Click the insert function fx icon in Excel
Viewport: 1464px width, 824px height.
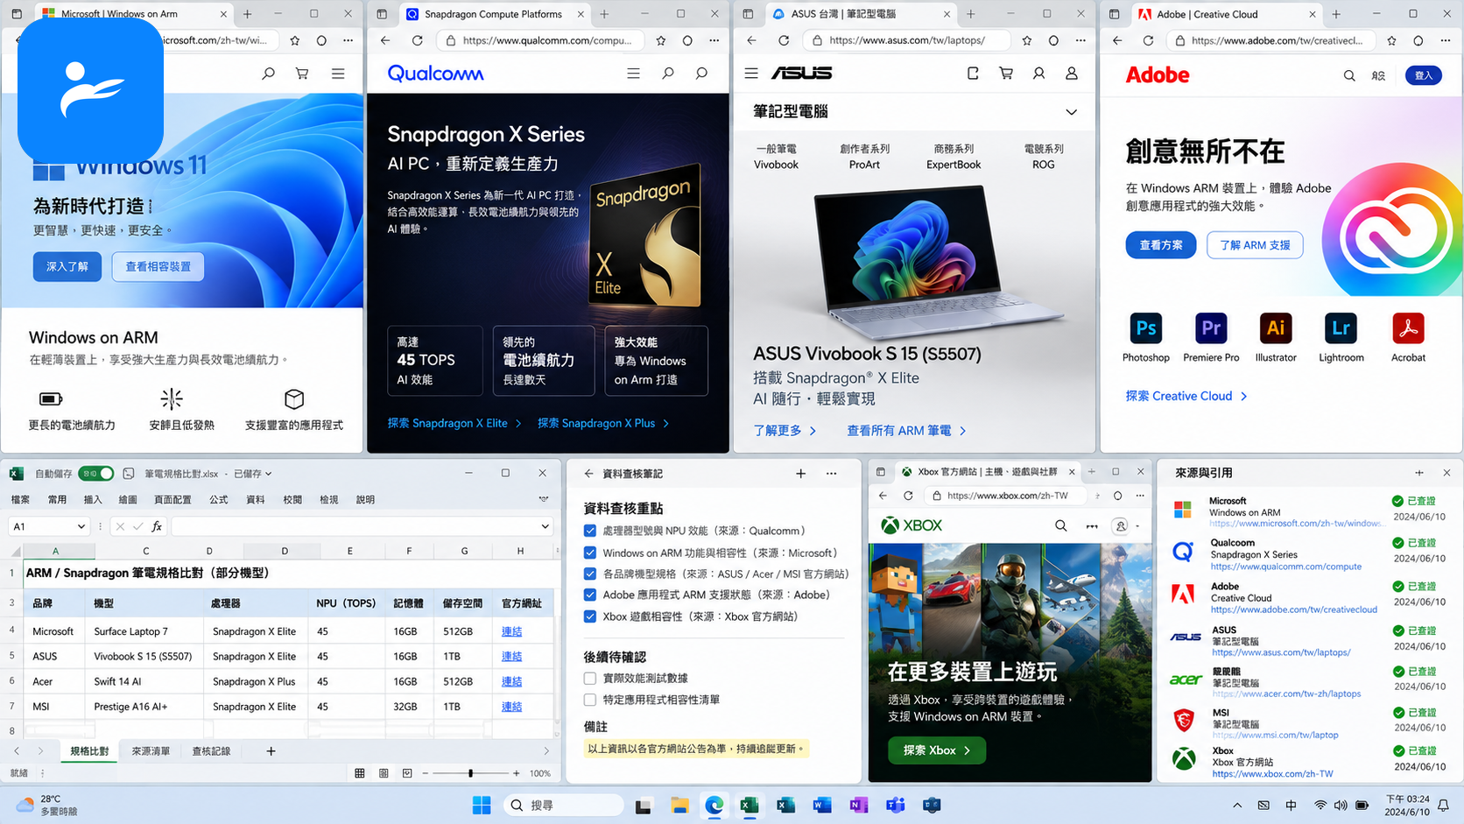tap(157, 526)
